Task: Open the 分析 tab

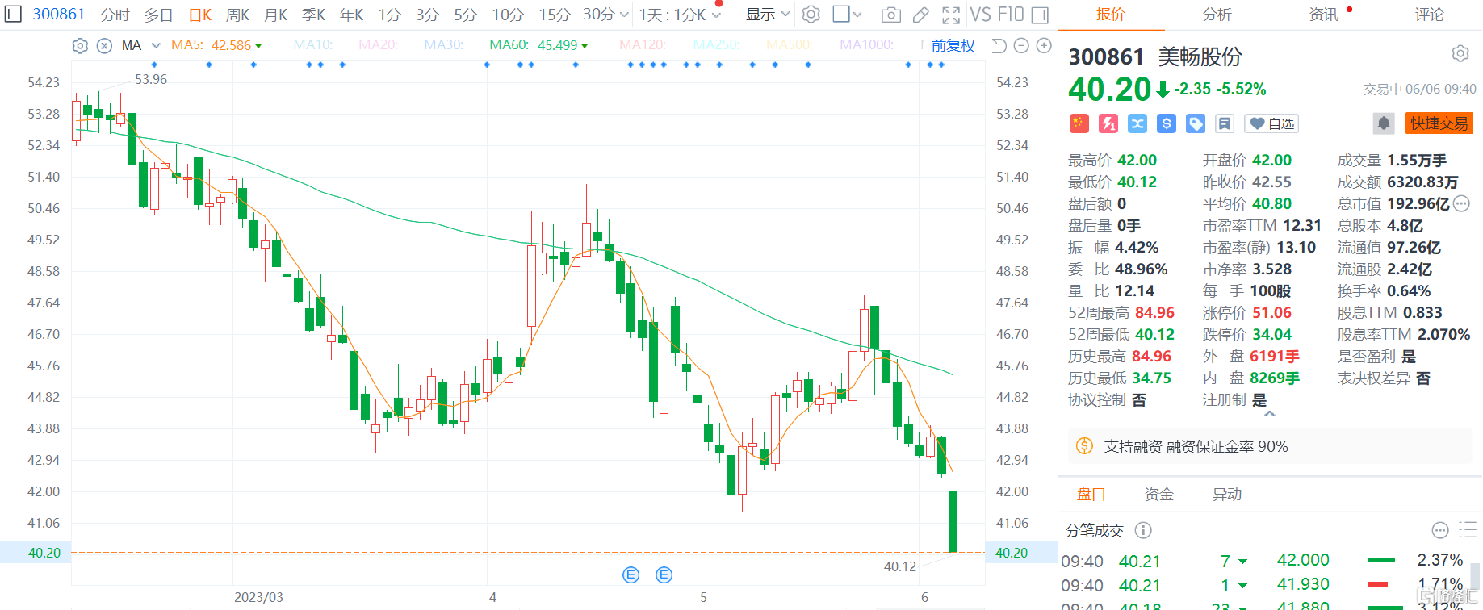Action: (x=1217, y=15)
